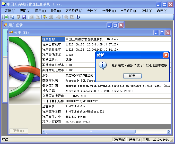The image size is (175, 144).
Task: Click the logout door toolbar icon
Action: 51,17
